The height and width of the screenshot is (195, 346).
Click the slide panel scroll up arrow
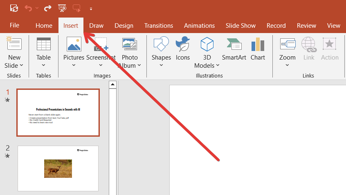[112, 84]
